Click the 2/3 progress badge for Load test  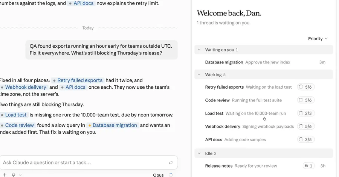point(306,113)
